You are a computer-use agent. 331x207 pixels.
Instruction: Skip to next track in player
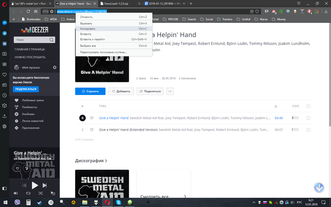45,185
